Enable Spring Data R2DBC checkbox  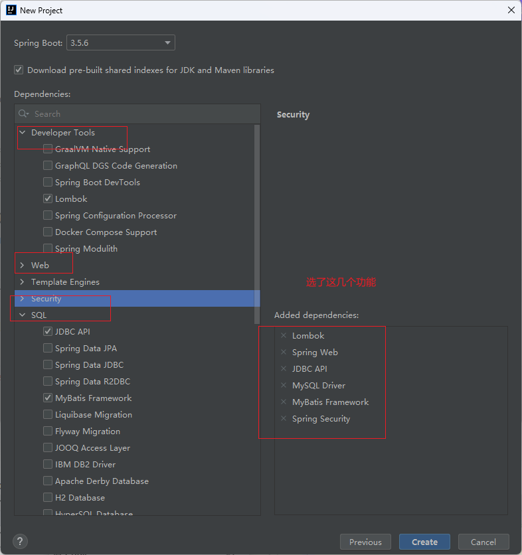(x=48, y=382)
